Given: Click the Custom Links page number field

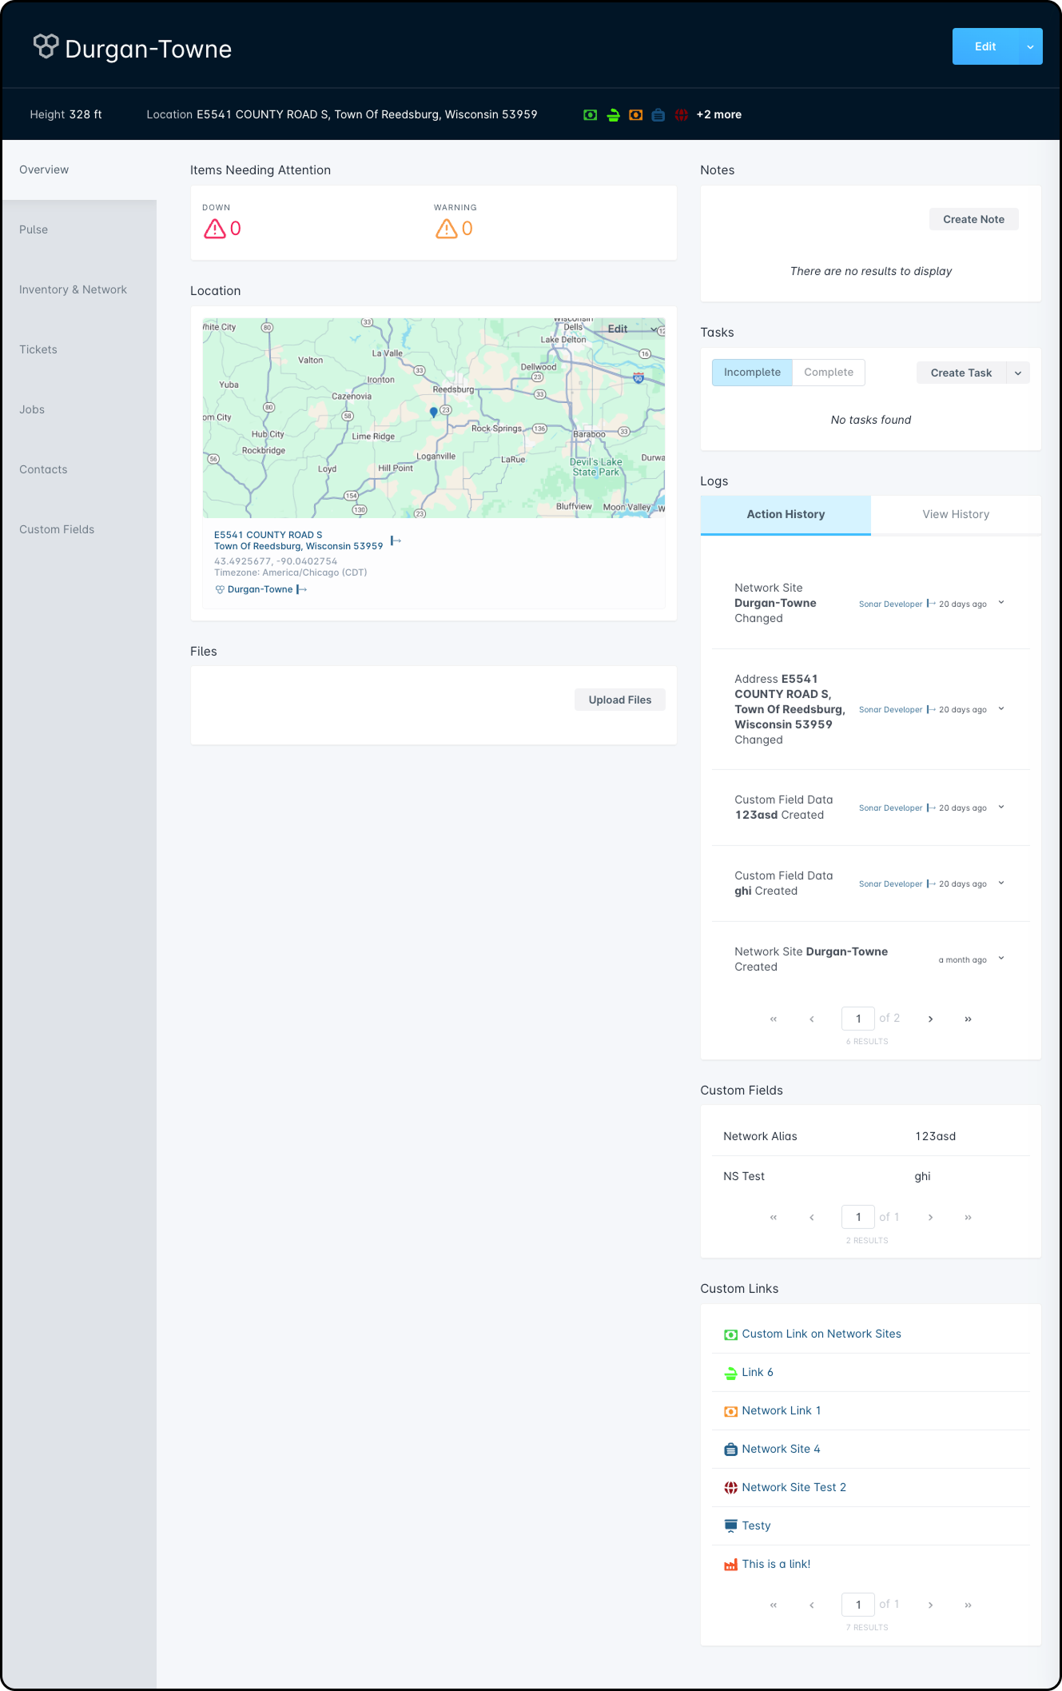Looking at the screenshot, I should pyautogui.click(x=858, y=1605).
